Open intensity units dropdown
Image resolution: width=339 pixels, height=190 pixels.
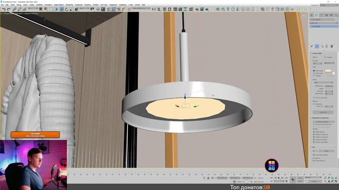[x=329, y=63]
